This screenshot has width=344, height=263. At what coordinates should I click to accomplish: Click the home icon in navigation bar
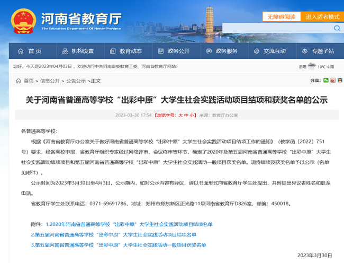pos(21,51)
